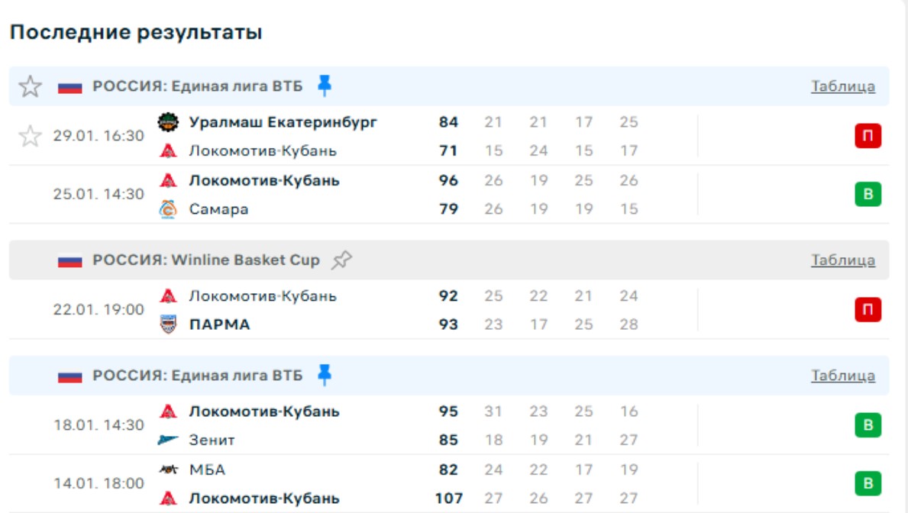
Task: Click Уралмаш Екатеринбург team logo
Action: [x=168, y=122]
